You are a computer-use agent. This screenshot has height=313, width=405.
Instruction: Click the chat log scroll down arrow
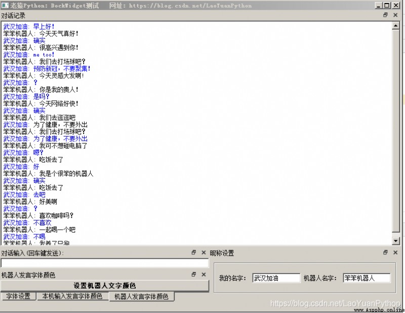click(396, 241)
